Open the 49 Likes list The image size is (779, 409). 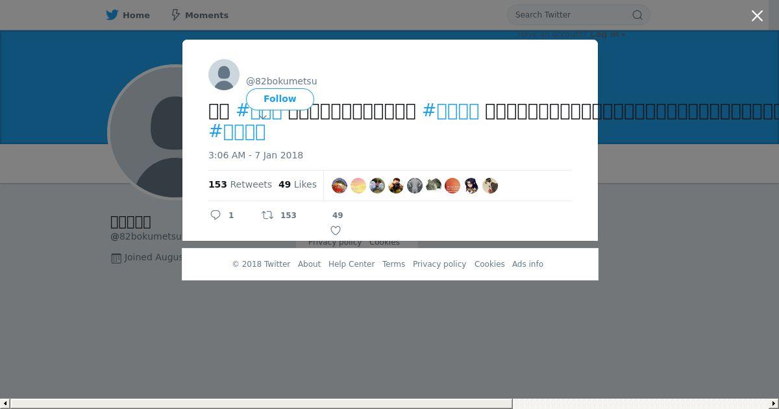click(x=297, y=184)
